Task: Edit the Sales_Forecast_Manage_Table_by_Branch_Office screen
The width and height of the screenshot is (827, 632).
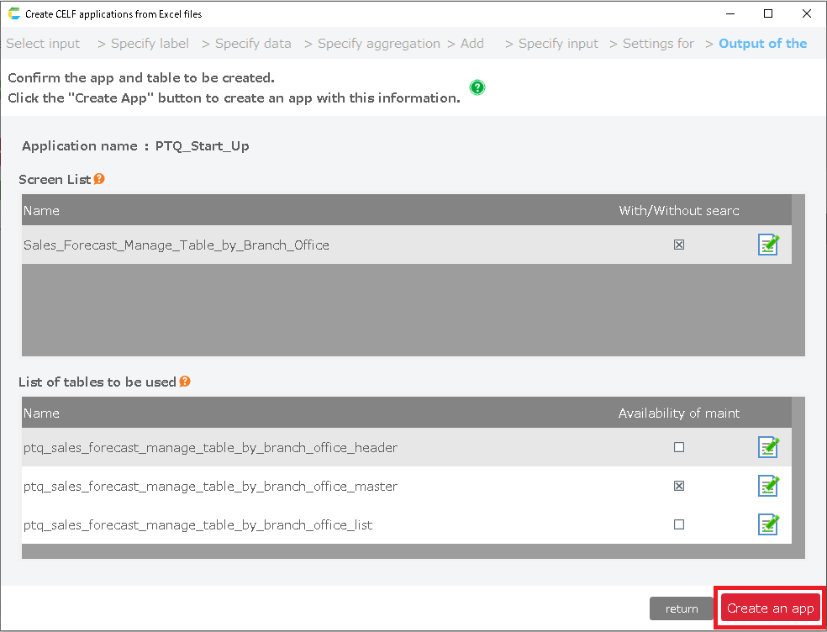Action: 768,245
